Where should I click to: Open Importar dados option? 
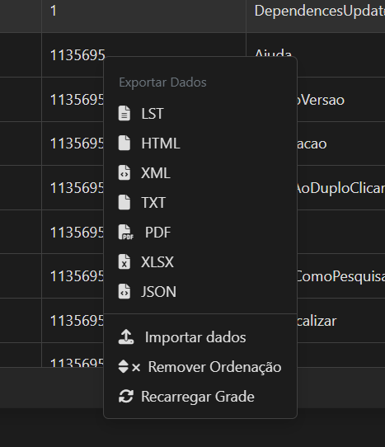[x=200, y=337]
